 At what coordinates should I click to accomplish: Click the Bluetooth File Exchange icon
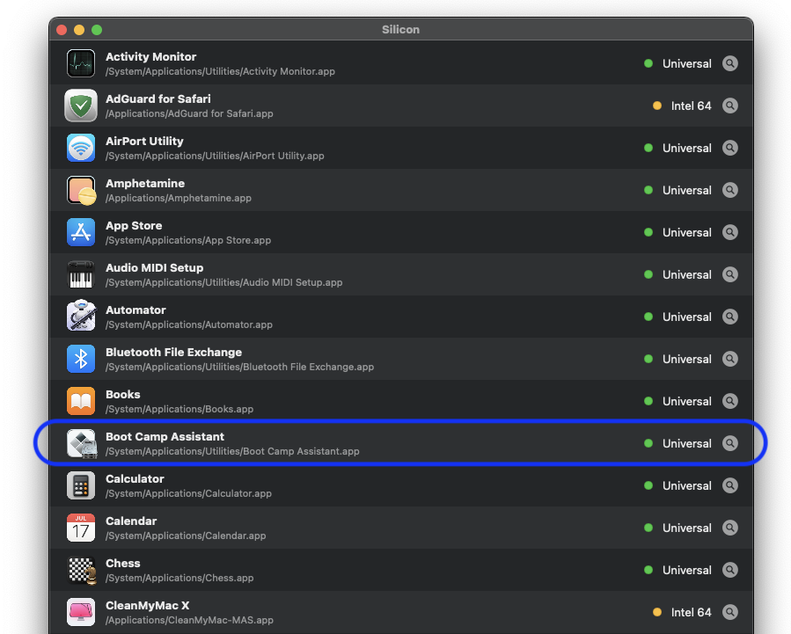pos(81,359)
